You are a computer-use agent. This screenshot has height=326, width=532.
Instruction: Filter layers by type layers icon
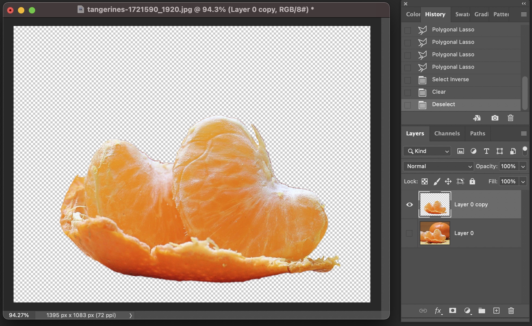(x=486, y=151)
